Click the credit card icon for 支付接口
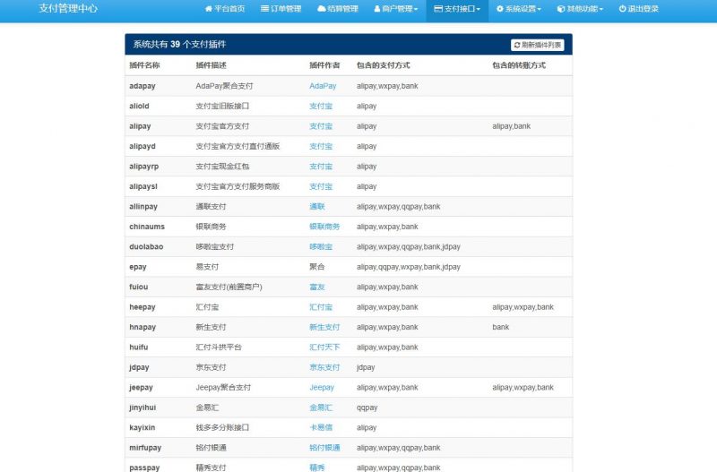Screen dimensions: 717x472 437,9
